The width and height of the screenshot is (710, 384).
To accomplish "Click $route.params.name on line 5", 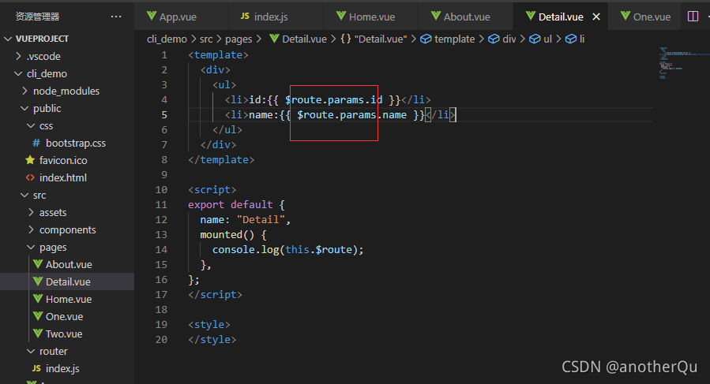I will click(x=351, y=115).
